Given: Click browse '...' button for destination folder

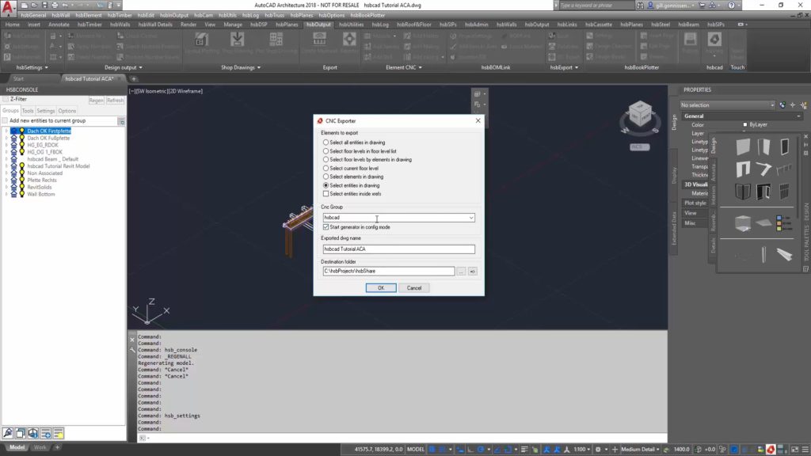Looking at the screenshot, I should 461,272.
